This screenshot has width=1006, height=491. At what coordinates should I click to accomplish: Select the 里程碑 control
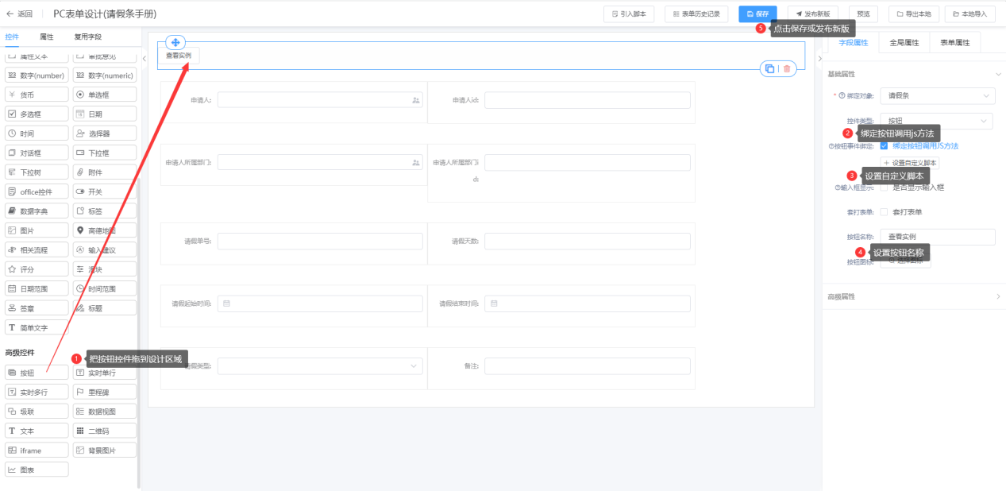105,392
